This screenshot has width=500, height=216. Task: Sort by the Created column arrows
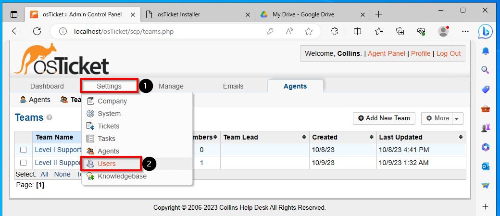point(372,138)
